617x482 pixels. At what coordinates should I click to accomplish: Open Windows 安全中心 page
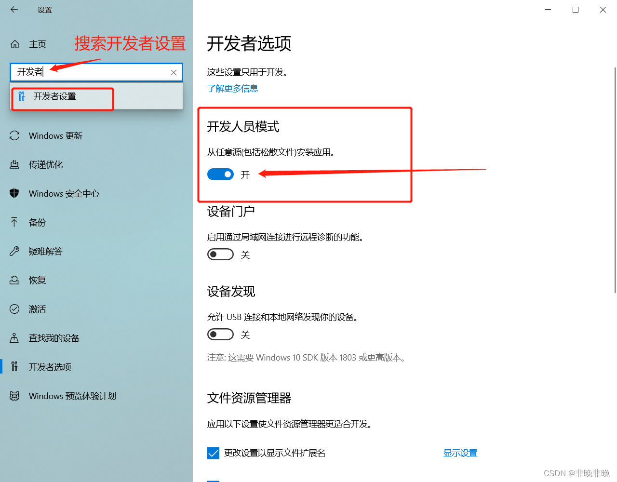coord(64,194)
